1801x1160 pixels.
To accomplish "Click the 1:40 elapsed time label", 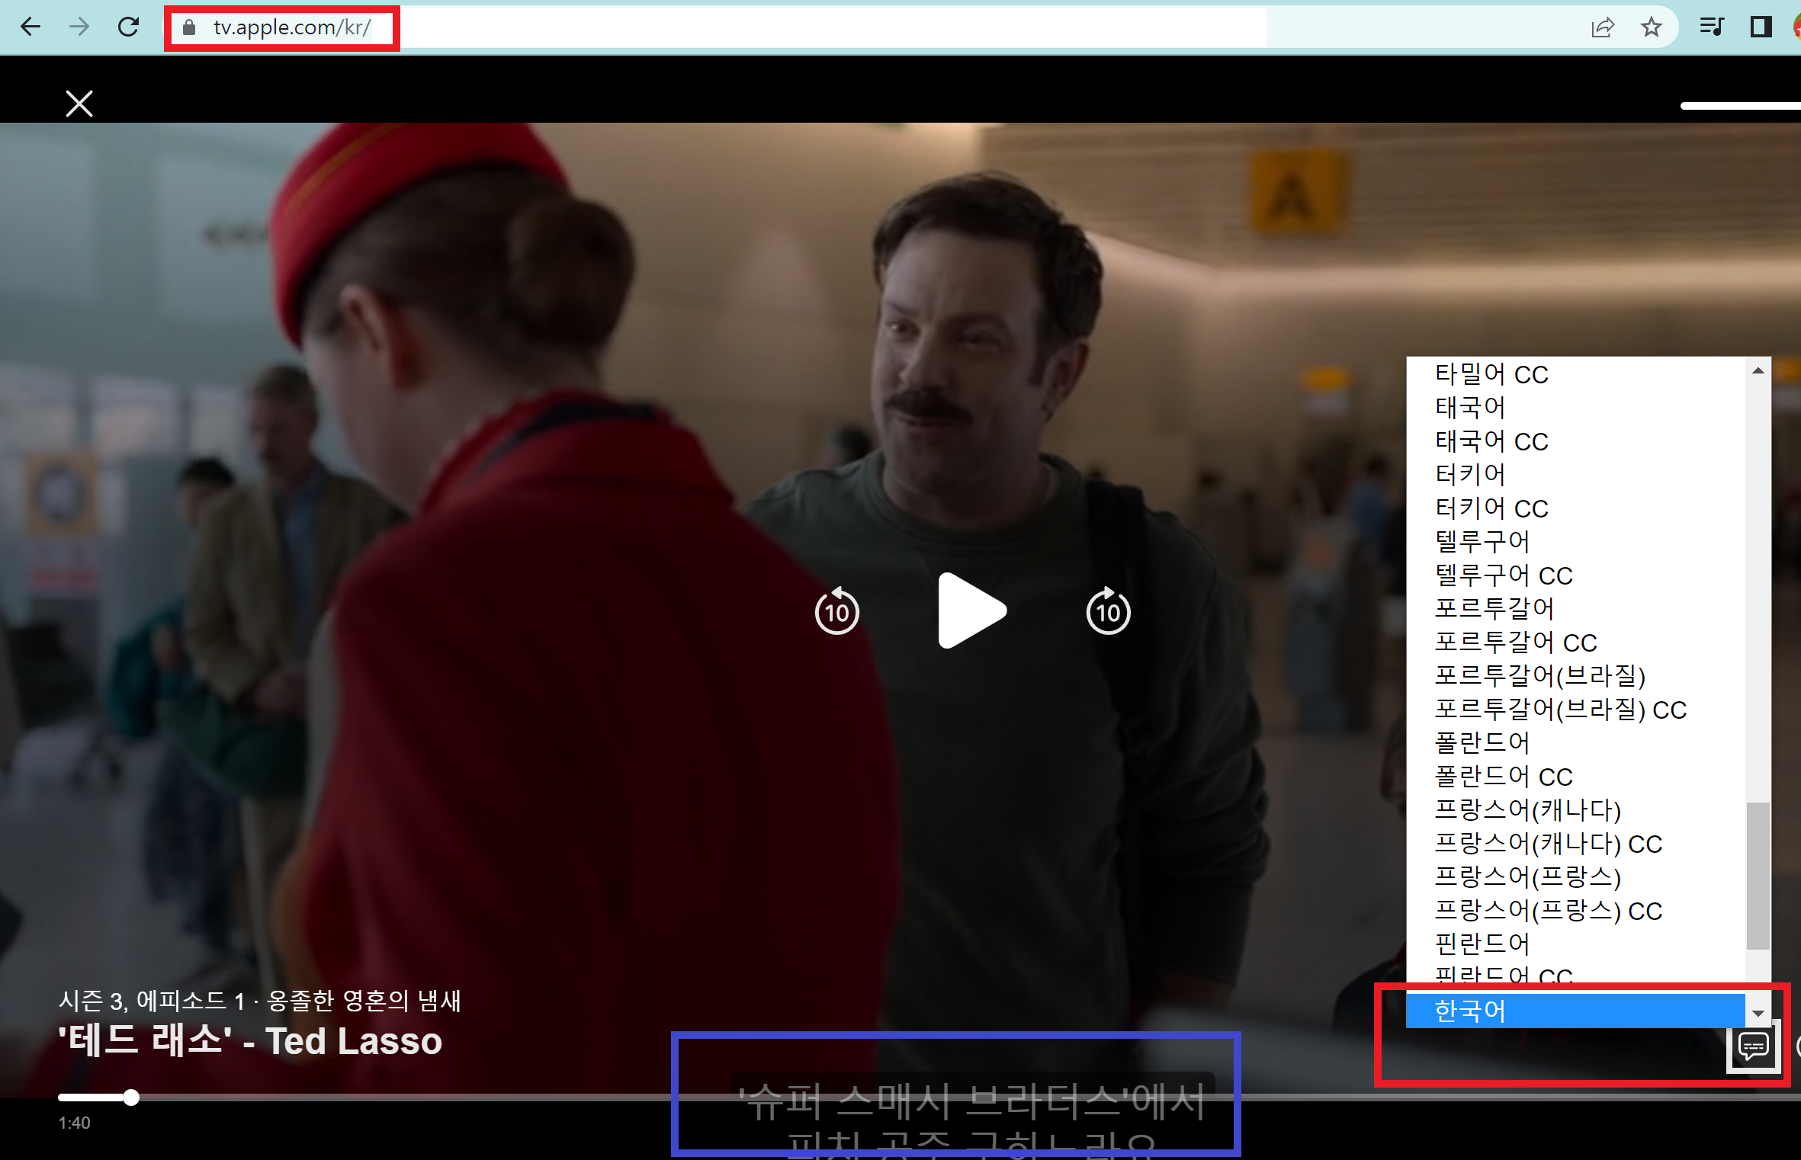I will tap(74, 1123).
